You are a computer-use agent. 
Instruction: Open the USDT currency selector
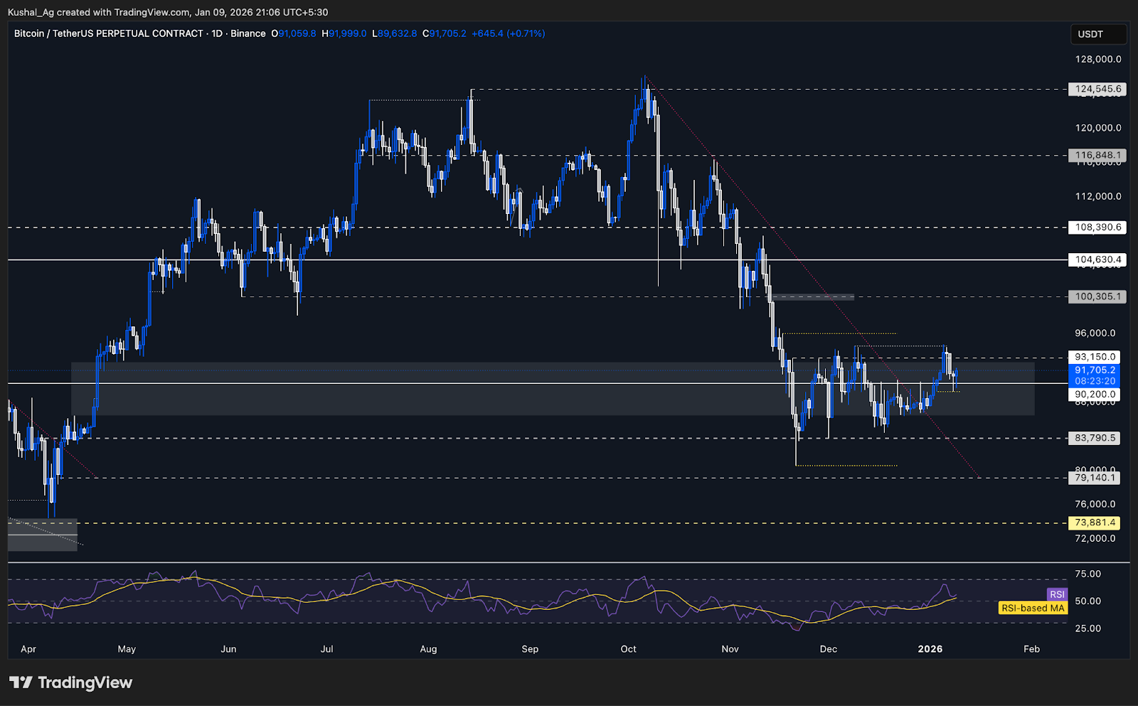click(x=1099, y=33)
